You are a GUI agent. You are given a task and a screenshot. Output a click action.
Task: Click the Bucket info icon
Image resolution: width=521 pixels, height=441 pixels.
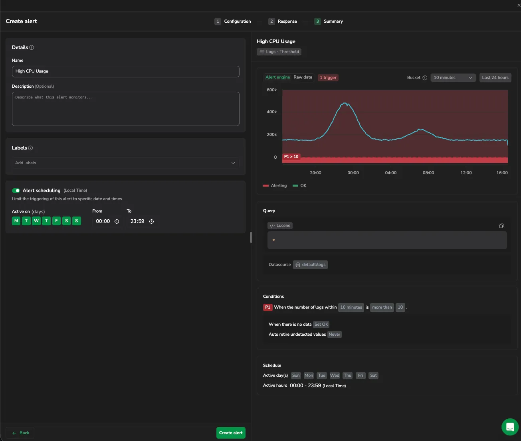tap(425, 78)
